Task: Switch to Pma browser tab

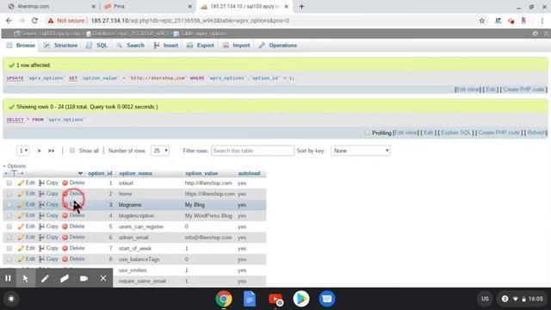Action: coord(147,6)
